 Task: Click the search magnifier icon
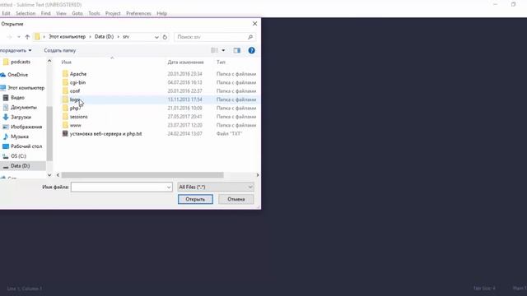tap(250, 37)
